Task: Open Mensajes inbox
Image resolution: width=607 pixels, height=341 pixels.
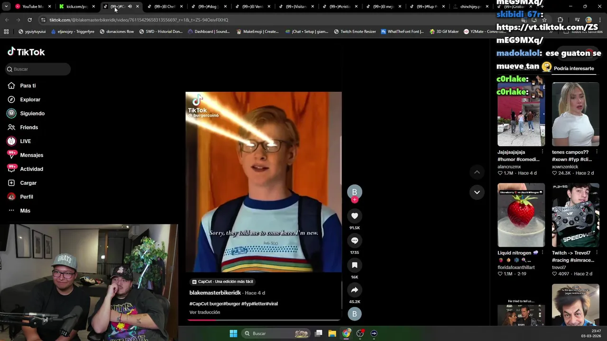Action: (x=31, y=155)
